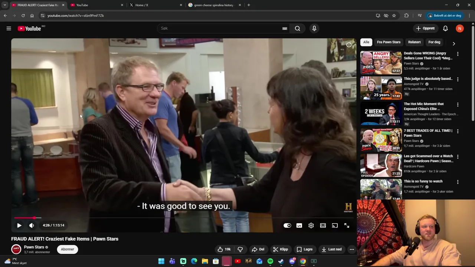Bookmark this page with star
Screen dimensions: 475x267
coord(394,16)
